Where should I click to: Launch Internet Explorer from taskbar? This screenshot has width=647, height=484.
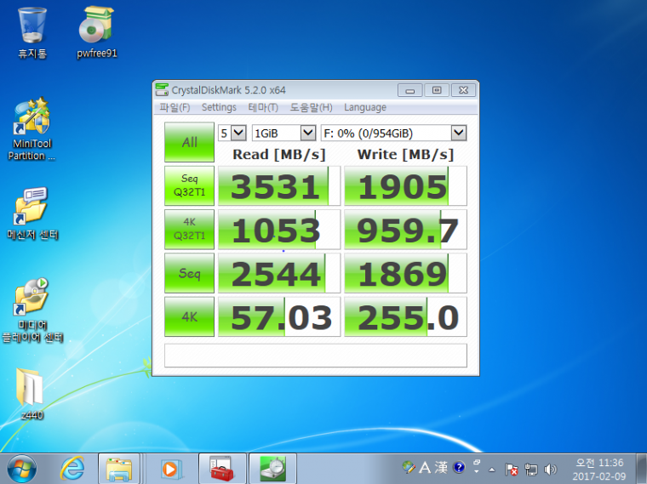tap(72, 469)
